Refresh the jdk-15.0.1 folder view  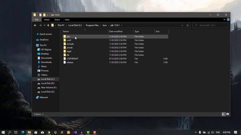(x=188, y=25)
